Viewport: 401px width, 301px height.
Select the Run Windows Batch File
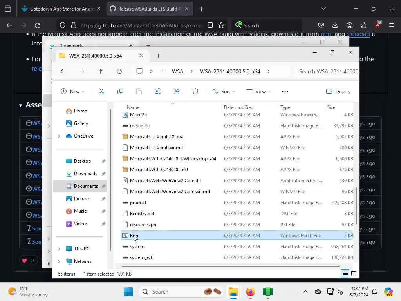237,236
